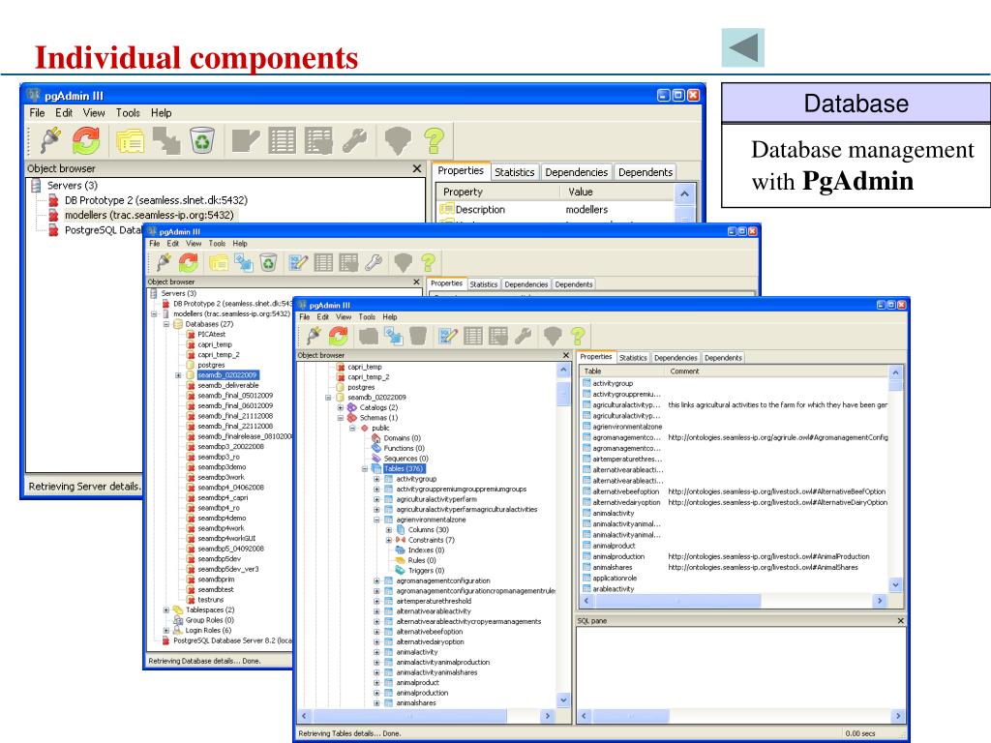Click the Comment column header
991x743 pixels.
tap(776, 371)
